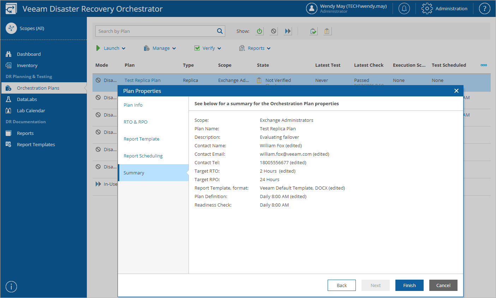Open the help question mark icon
496x298 pixels.
pyautogui.click(x=485, y=8)
